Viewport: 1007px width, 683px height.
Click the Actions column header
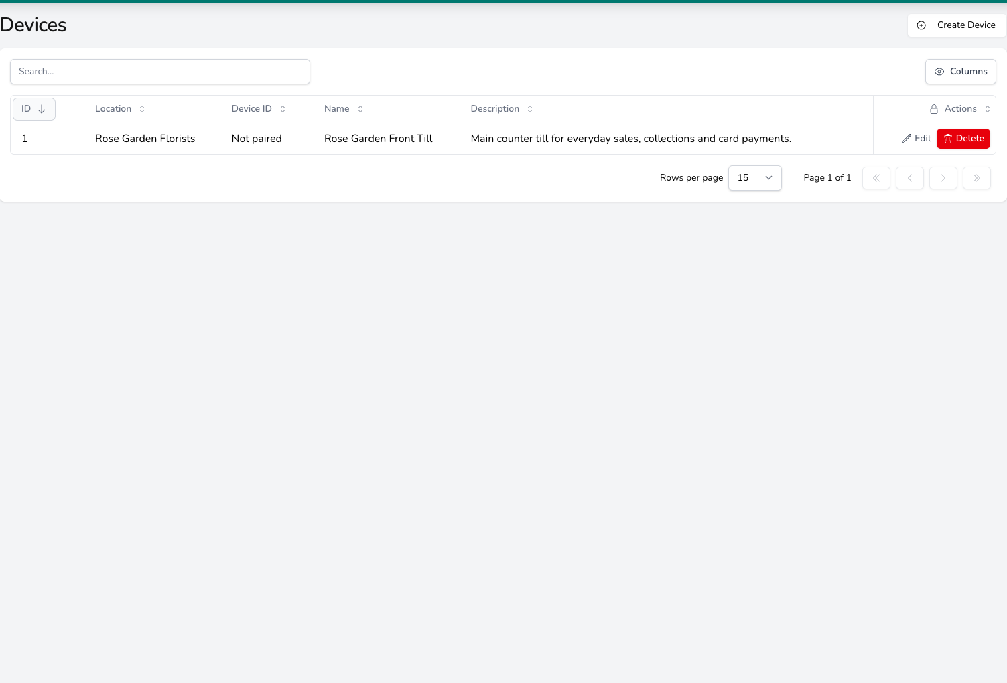click(x=960, y=109)
